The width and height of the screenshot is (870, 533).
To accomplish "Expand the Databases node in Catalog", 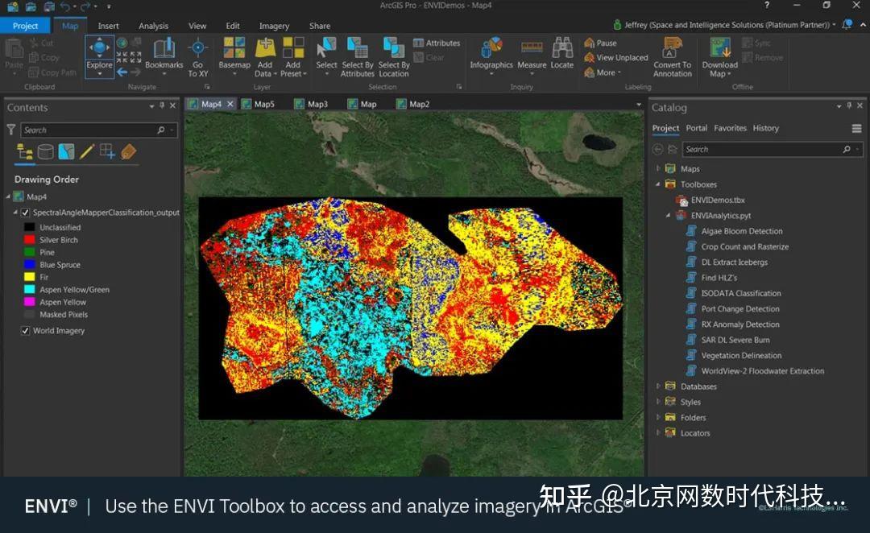I will 658,386.
